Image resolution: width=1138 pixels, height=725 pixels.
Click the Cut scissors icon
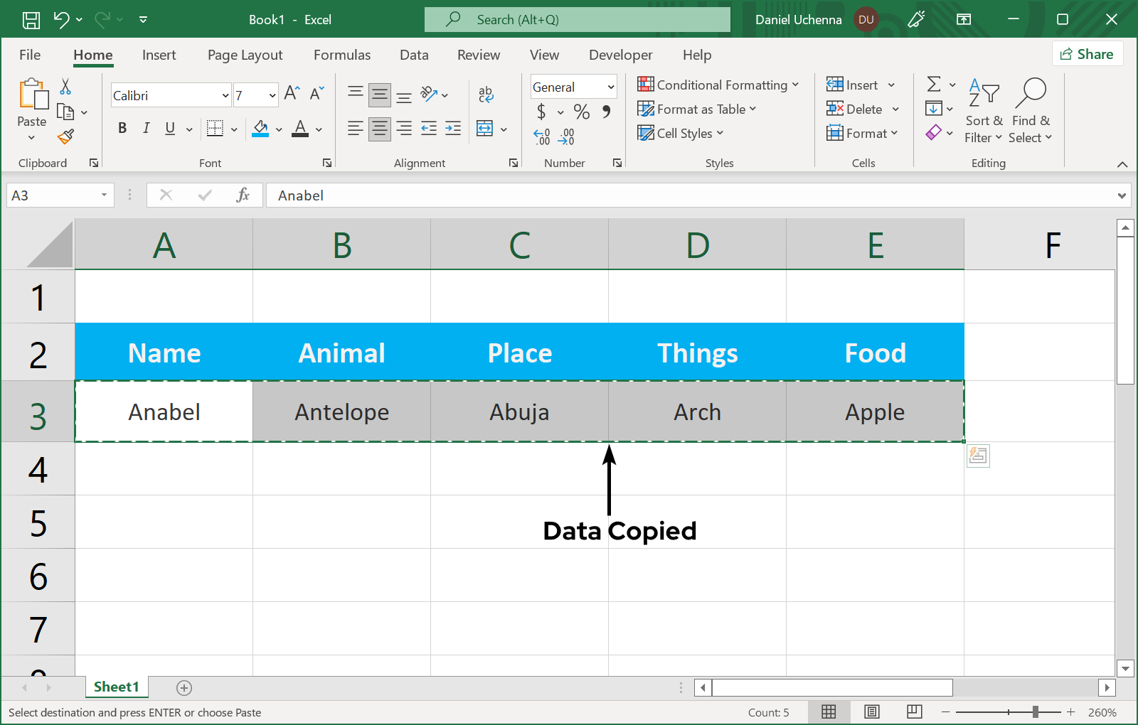[x=65, y=87]
